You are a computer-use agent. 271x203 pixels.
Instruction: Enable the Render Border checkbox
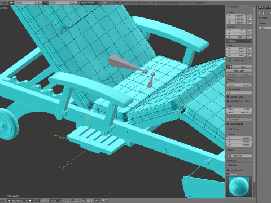(228, 124)
